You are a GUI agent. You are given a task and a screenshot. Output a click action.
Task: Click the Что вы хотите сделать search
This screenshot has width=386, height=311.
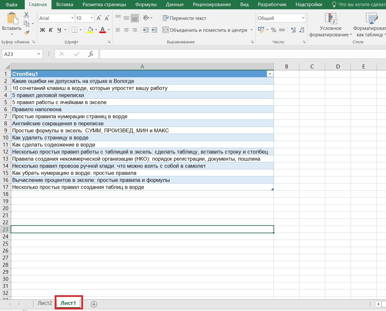coord(359,4)
